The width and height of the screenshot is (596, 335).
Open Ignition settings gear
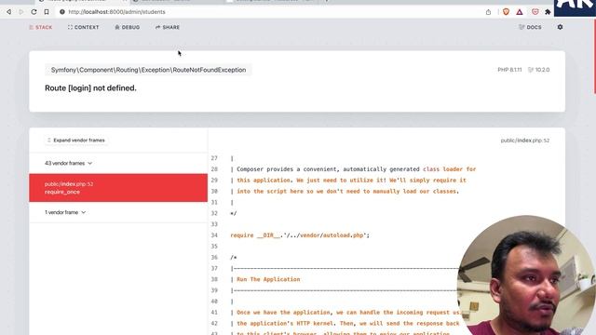(560, 27)
